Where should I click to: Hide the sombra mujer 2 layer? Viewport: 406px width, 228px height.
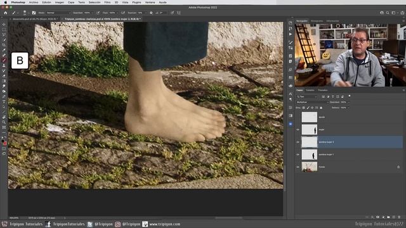[298, 142]
